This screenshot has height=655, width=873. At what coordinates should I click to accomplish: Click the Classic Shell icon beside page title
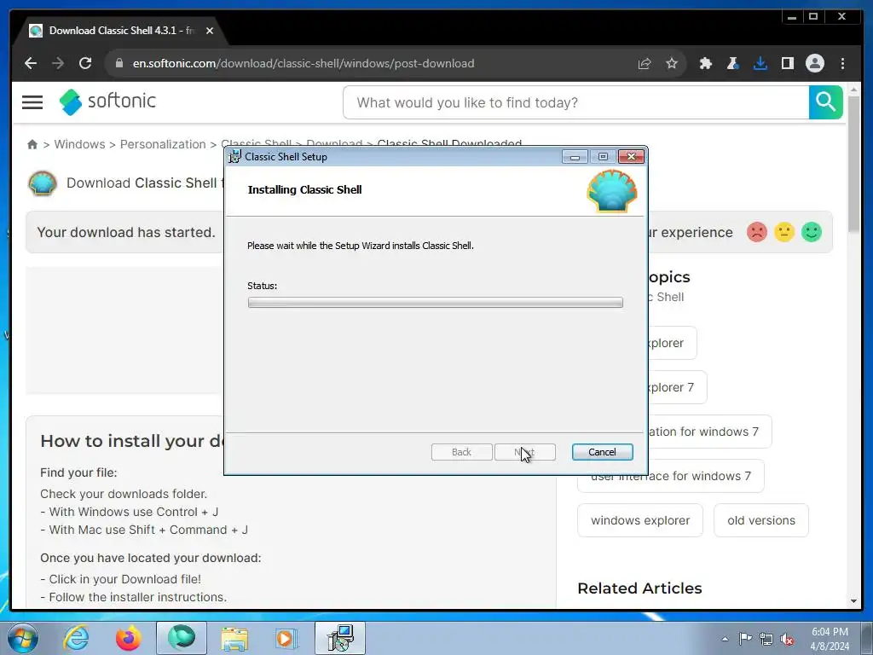(x=43, y=183)
